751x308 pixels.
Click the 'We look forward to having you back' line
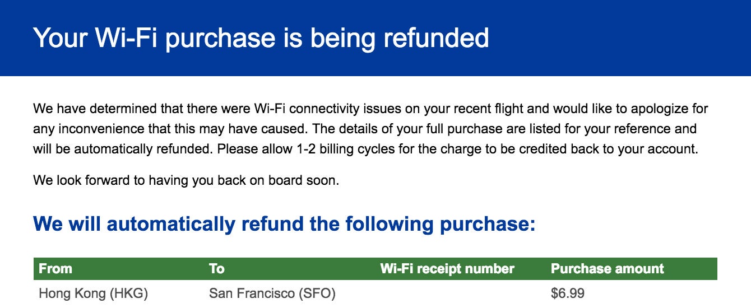[x=186, y=181]
